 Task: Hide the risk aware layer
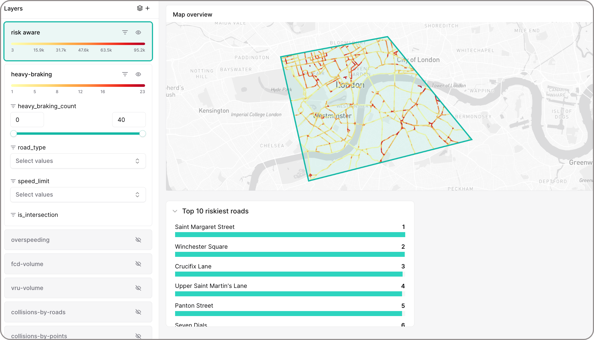click(138, 32)
